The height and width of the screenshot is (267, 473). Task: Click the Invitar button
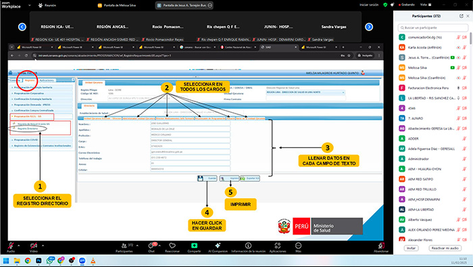pos(411,248)
